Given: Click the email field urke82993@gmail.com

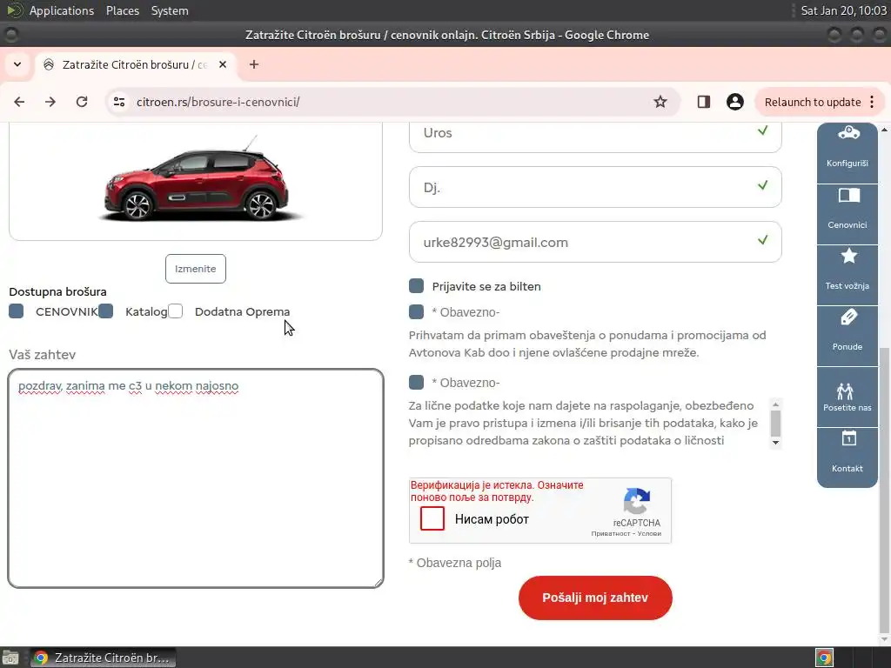Looking at the screenshot, I should coord(595,242).
